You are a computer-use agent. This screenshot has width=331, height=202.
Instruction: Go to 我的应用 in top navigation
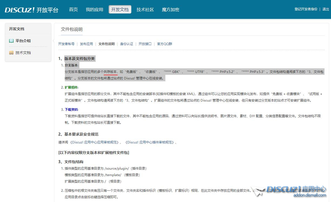[x=94, y=9]
